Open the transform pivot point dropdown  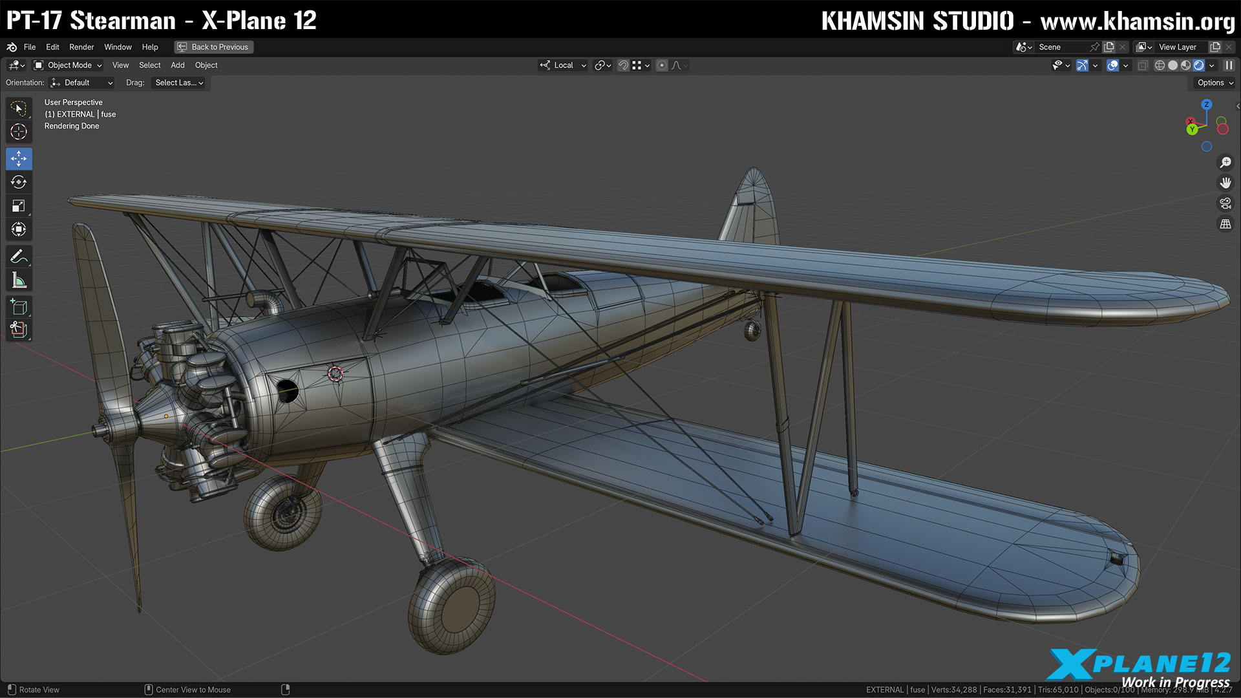(602, 65)
